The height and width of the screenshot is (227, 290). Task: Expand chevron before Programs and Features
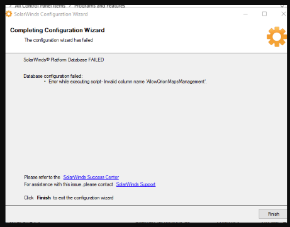click(x=70, y=6)
